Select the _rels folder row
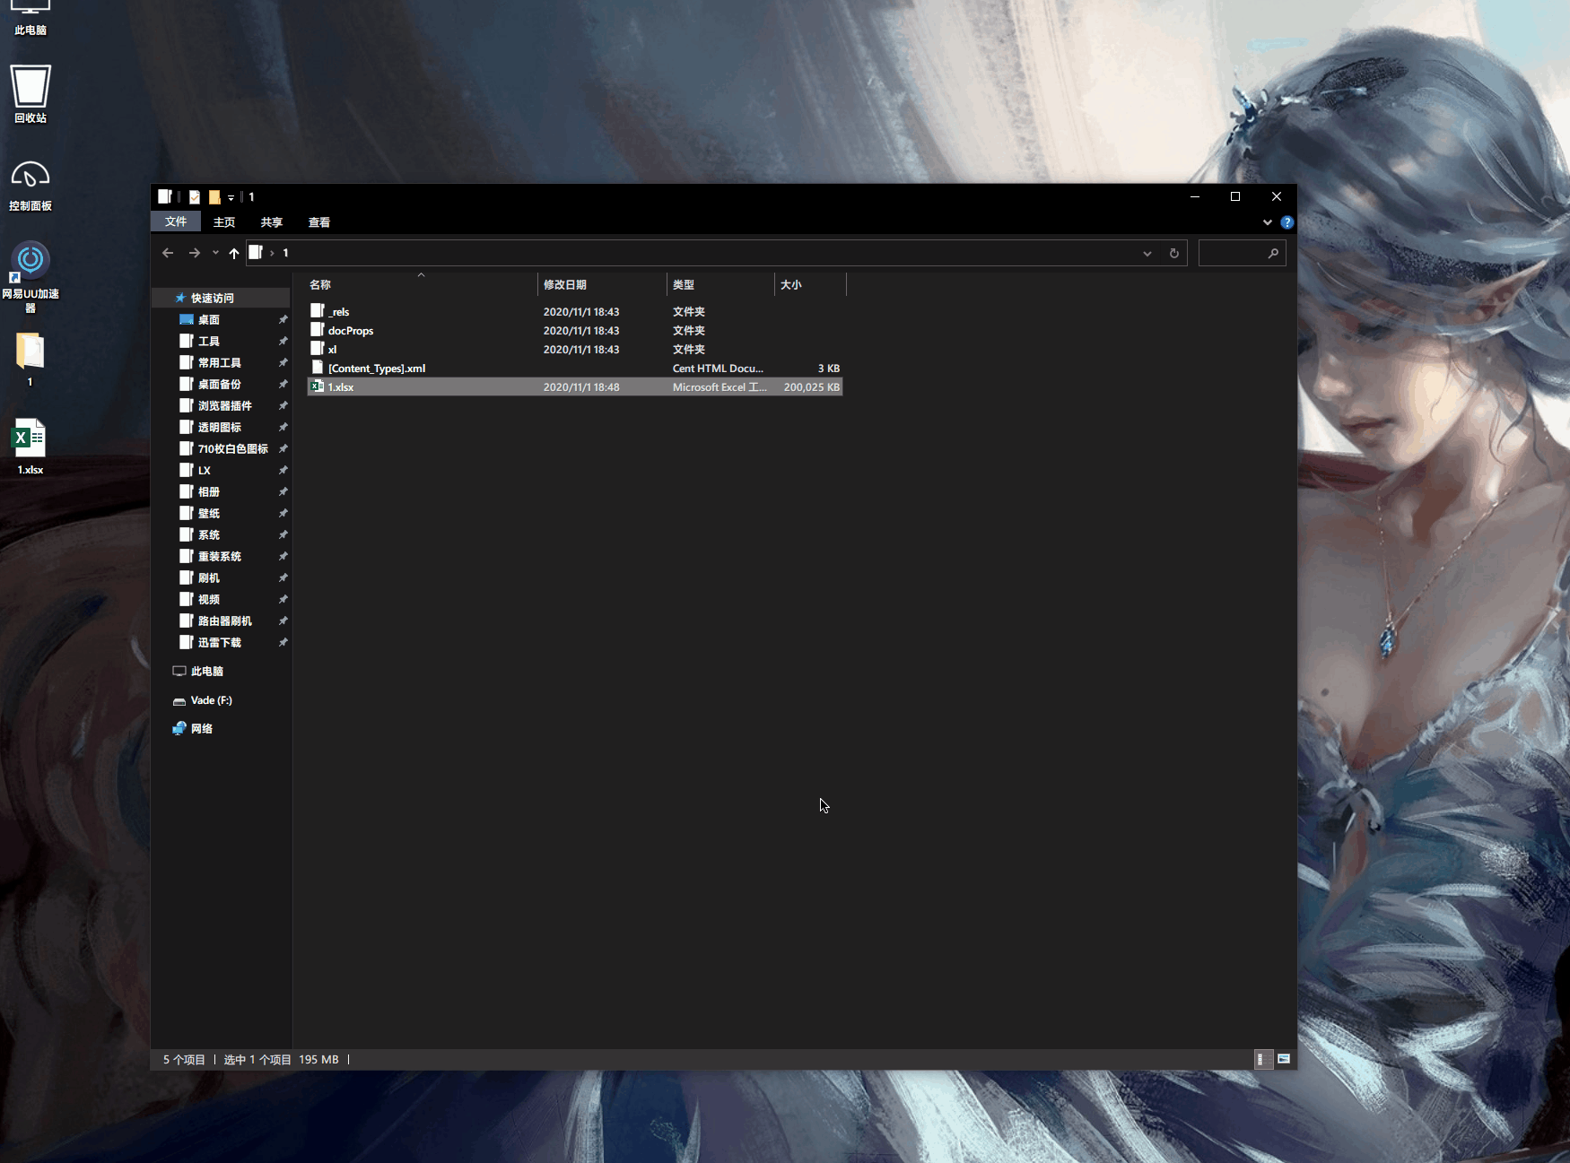 coord(574,312)
